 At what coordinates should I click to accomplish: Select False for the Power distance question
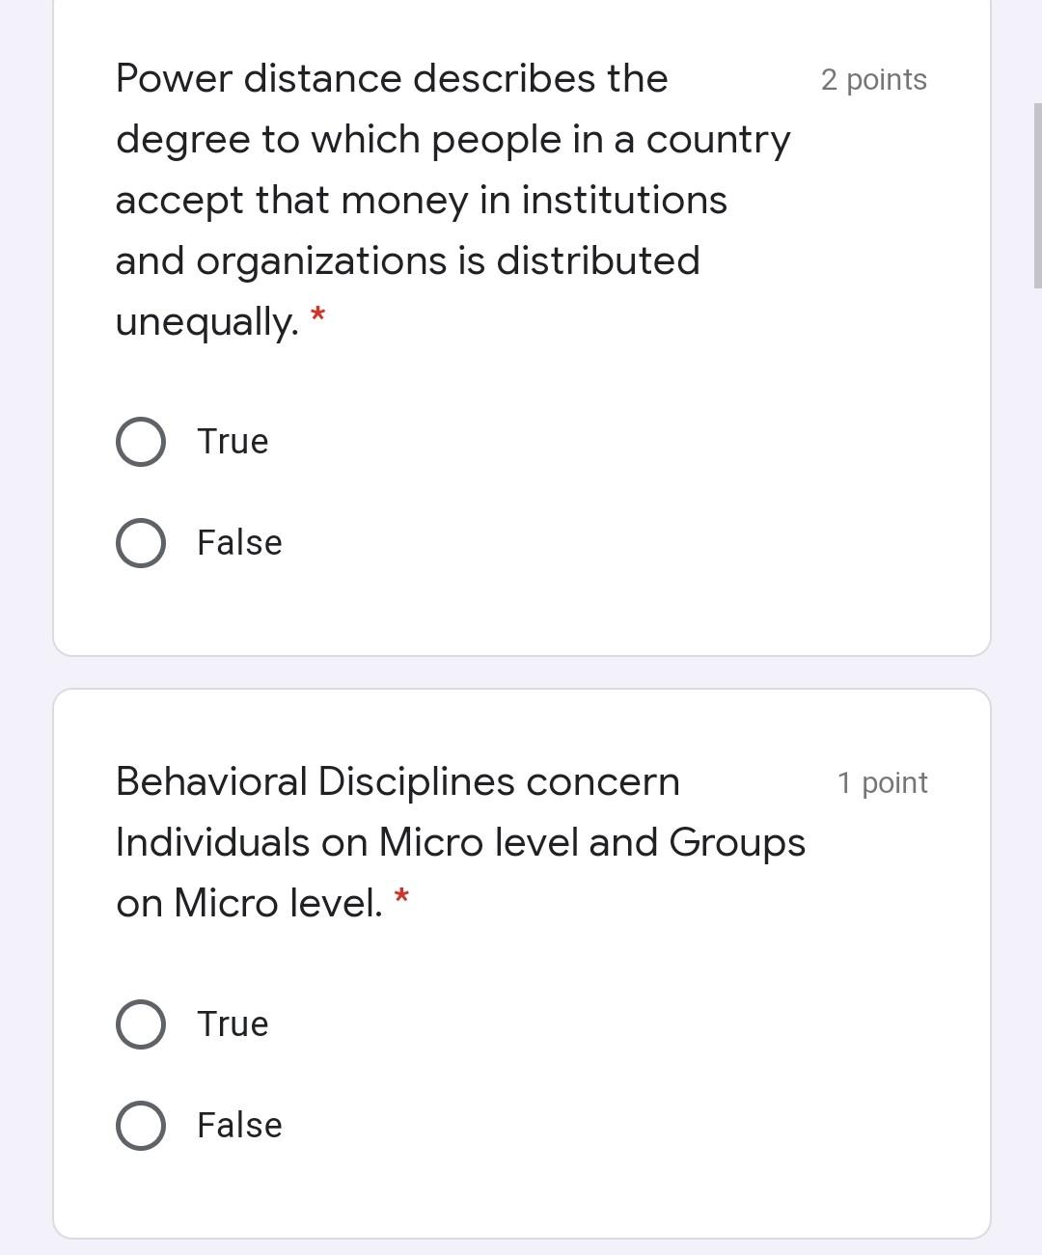click(140, 542)
